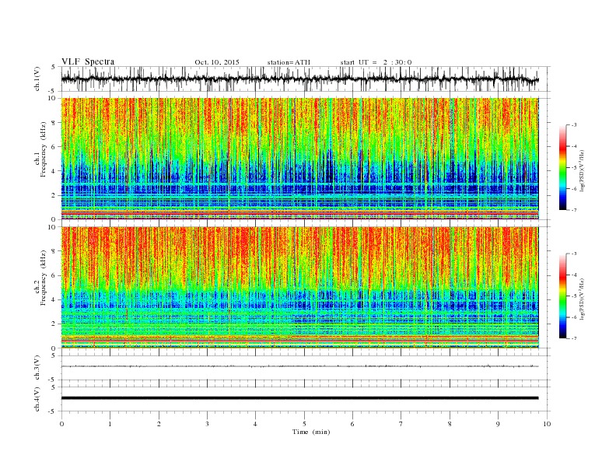Click the thick black ch.4 trace
Viewport: 616px width, 476px height.
pyautogui.click(x=299, y=398)
